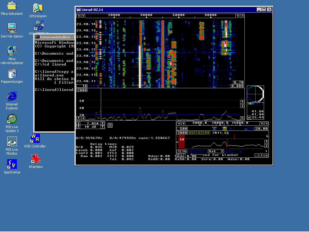Toggle the A2 AGC attack box
309x232 pixels.
click(x=200, y=133)
